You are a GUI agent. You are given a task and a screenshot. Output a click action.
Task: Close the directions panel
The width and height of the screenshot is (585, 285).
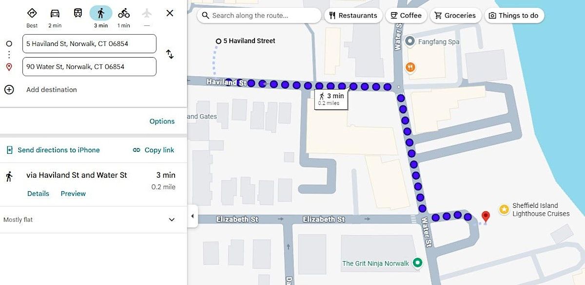coord(170,13)
